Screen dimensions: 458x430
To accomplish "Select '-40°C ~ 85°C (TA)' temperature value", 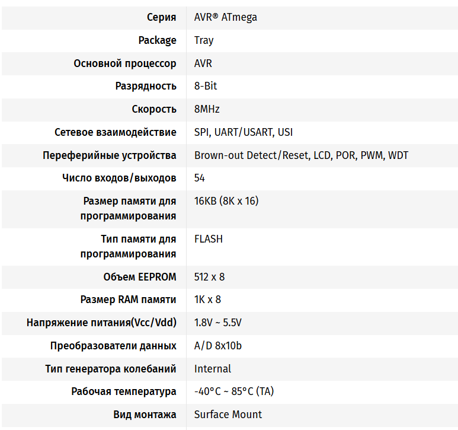I will pos(234,391).
